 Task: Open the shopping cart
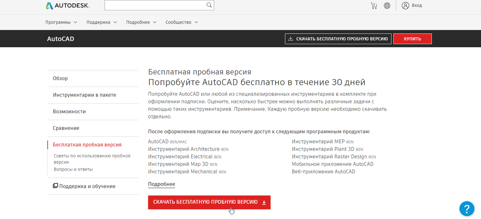374,6
